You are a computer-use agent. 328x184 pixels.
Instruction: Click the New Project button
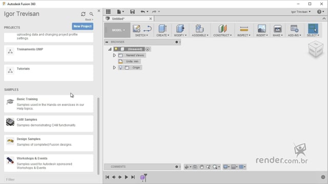tap(83, 26)
